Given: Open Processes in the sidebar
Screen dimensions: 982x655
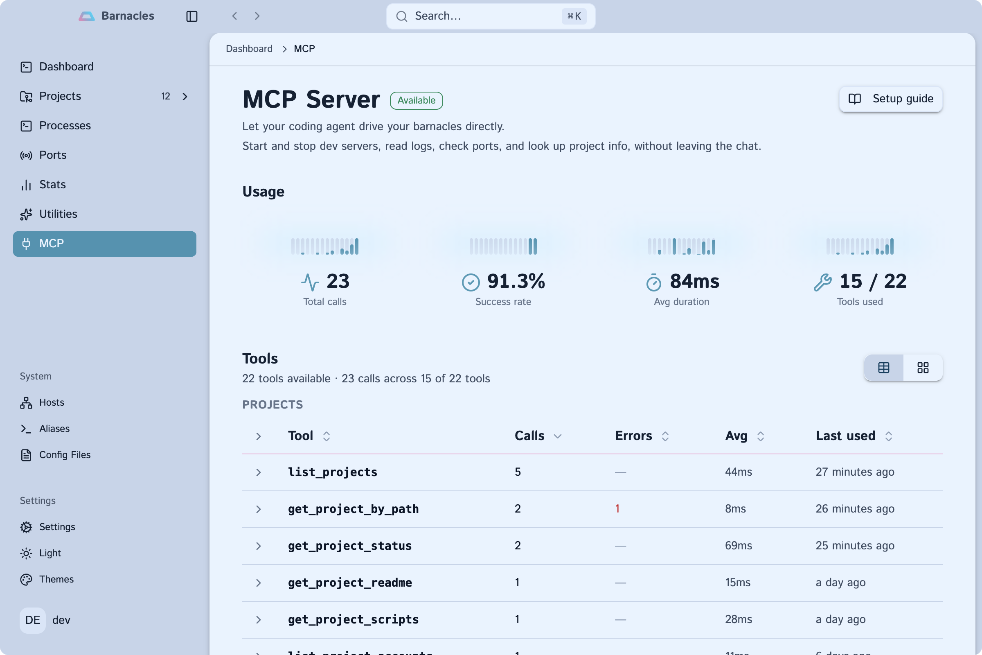Looking at the screenshot, I should coord(104,126).
